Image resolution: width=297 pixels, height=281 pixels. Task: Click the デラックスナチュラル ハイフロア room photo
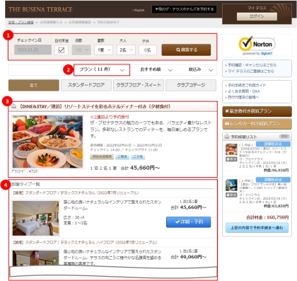coord(36,258)
